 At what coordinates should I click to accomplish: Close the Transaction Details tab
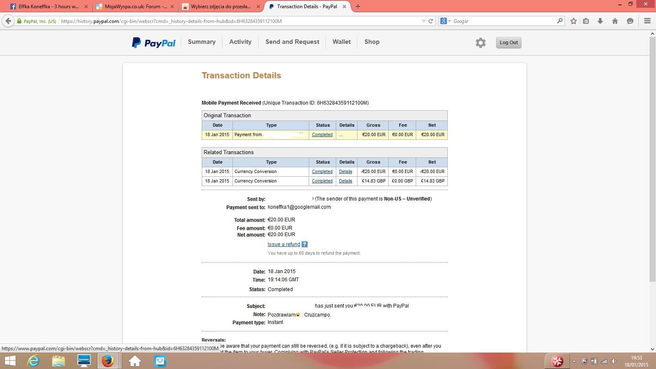click(x=344, y=7)
